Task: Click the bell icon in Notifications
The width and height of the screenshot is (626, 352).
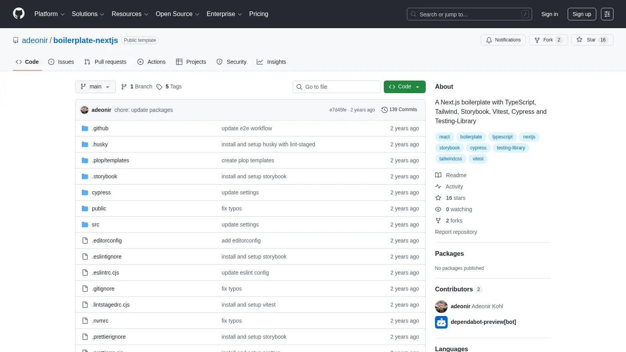Action: click(x=489, y=40)
